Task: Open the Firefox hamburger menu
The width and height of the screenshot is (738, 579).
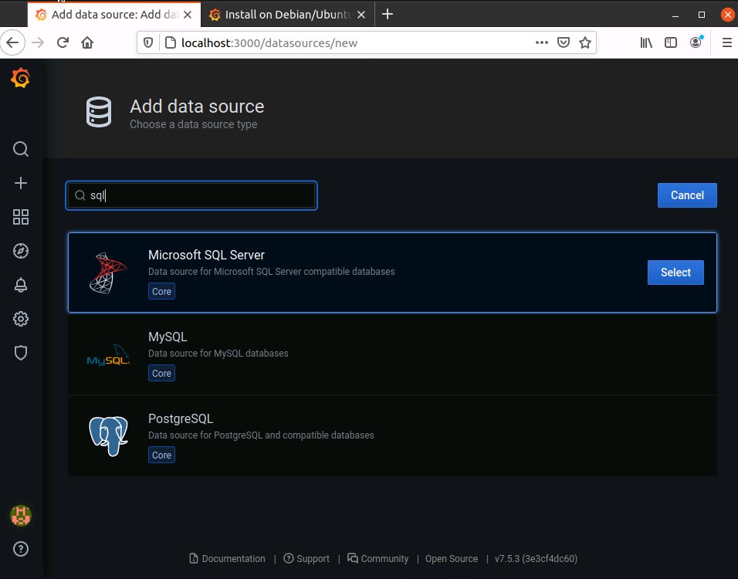Action: pyautogui.click(x=726, y=42)
